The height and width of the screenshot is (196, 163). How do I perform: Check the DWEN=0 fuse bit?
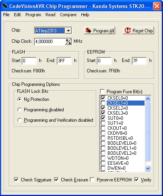point(103,168)
